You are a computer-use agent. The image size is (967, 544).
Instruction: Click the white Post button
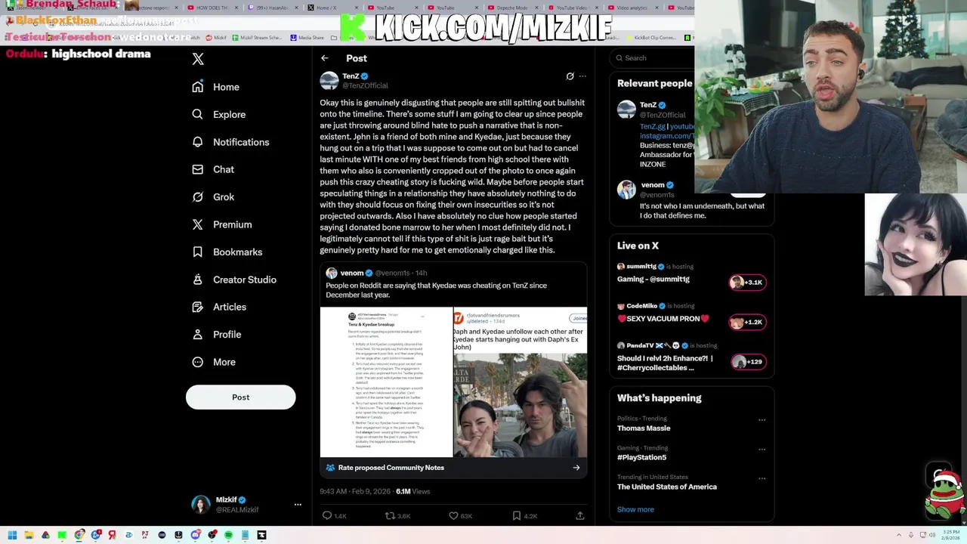[240, 397]
